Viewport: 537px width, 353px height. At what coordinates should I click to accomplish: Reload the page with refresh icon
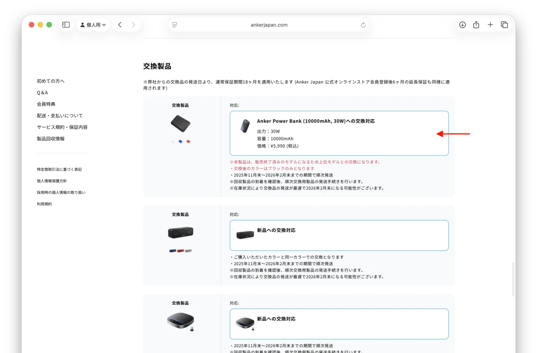click(363, 25)
